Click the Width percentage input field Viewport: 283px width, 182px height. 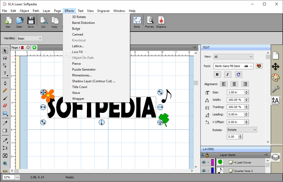[x=236, y=100]
